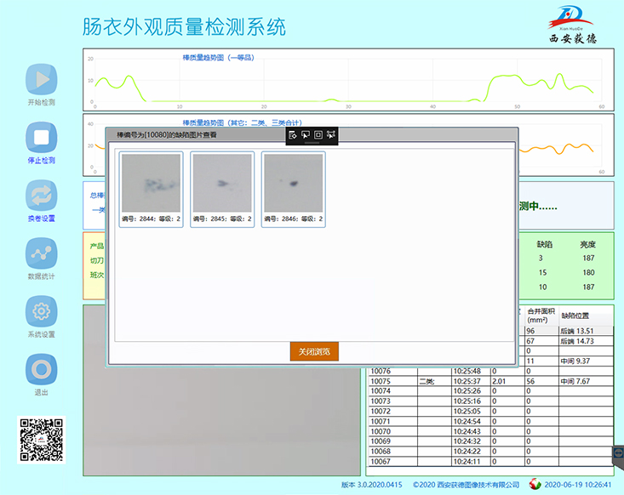Click the TeamViewer side tab icon
This screenshot has height=495, width=624.
coord(618,452)
